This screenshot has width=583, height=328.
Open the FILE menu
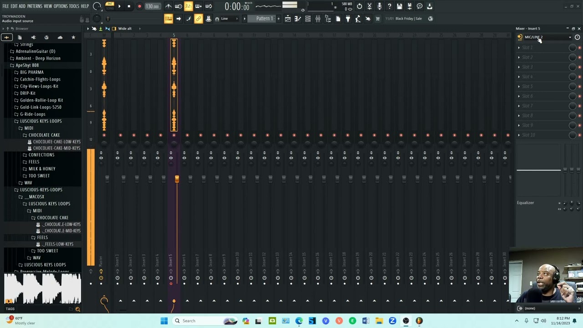[5, 6]
